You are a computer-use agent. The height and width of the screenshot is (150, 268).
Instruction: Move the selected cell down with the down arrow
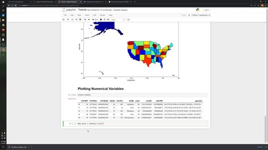[89, 20]
